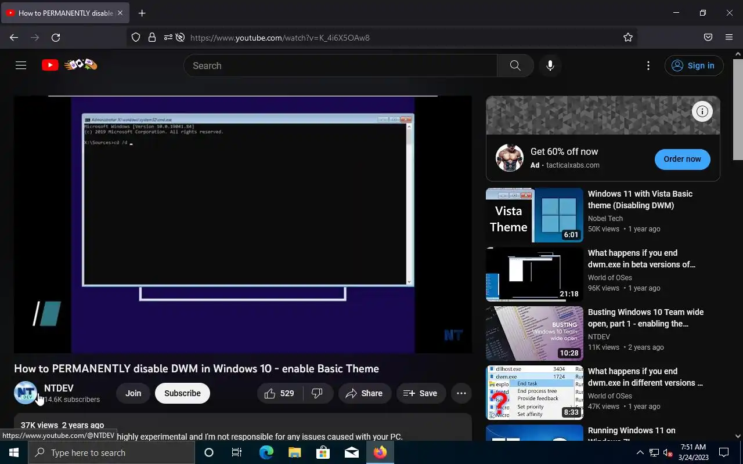The image size is (743, 464).
Task: Like the video with thumbs up
Action: (x=279, y=393)
